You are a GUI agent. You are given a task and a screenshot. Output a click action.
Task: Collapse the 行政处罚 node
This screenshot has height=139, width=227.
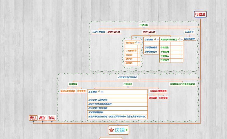click(139, 43)
